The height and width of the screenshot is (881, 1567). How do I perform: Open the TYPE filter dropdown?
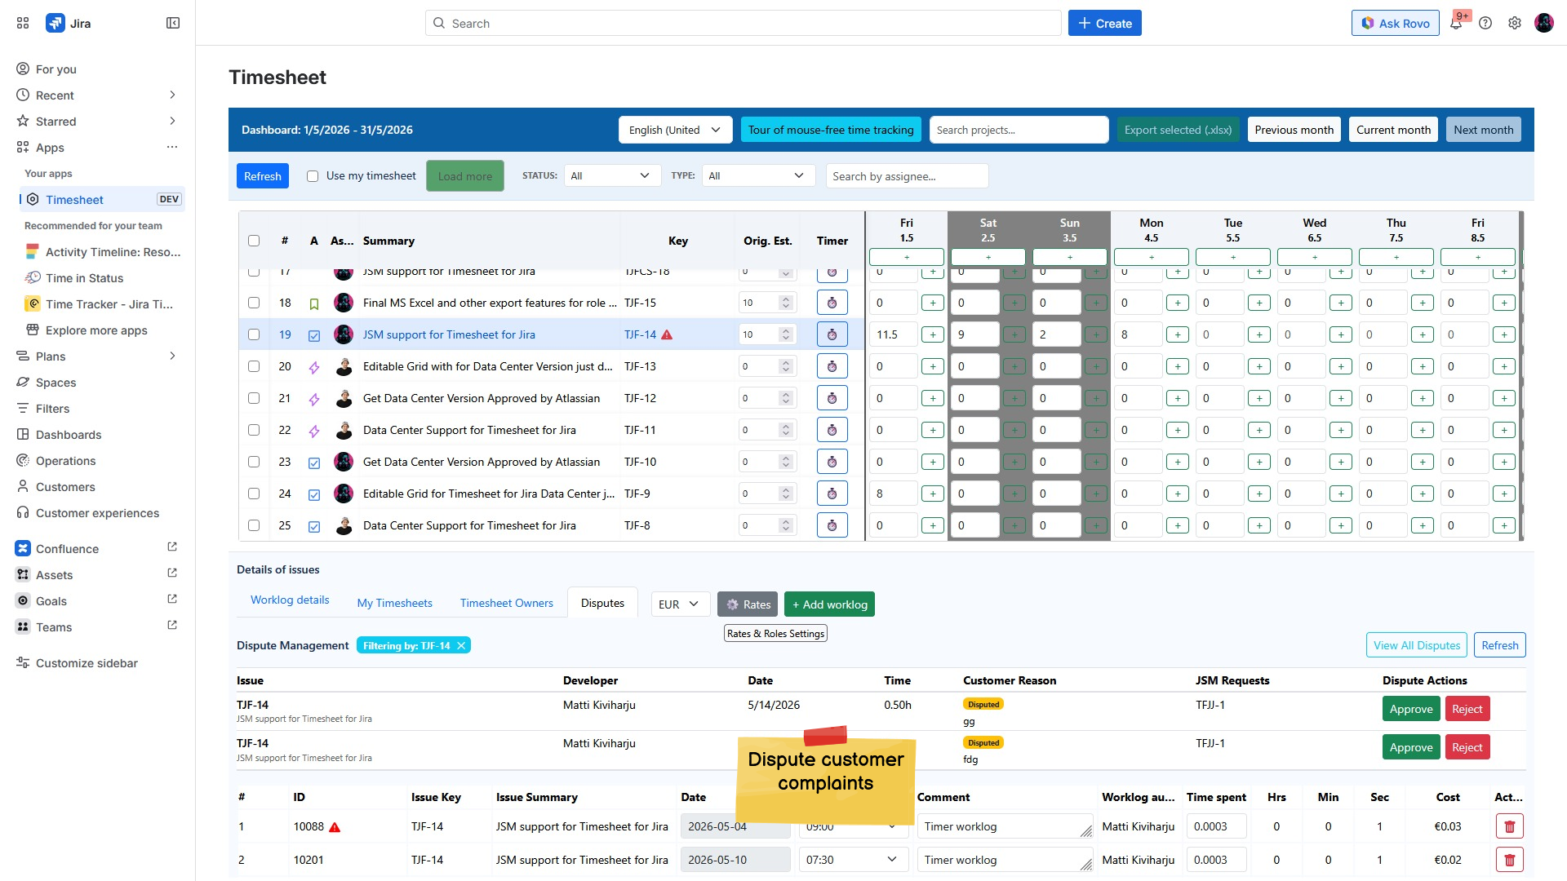point(758,175)
